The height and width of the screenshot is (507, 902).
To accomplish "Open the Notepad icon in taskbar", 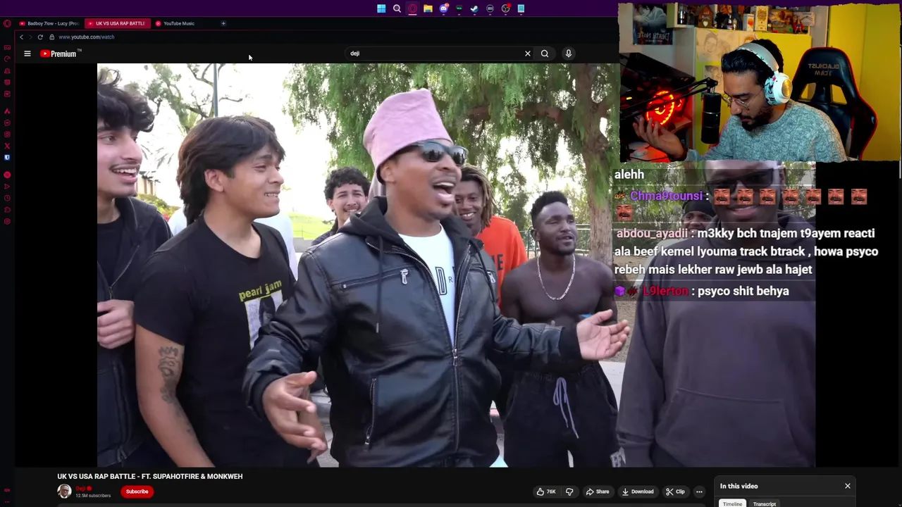I will click(x=521, y=8).
